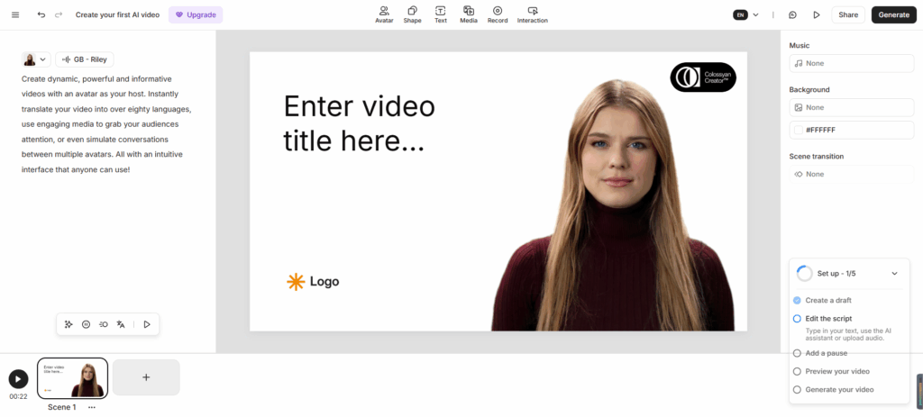This screenshot has height=417, width=923.
Task: Open the comments icon in top bar
Action: (x=792, y=14)
